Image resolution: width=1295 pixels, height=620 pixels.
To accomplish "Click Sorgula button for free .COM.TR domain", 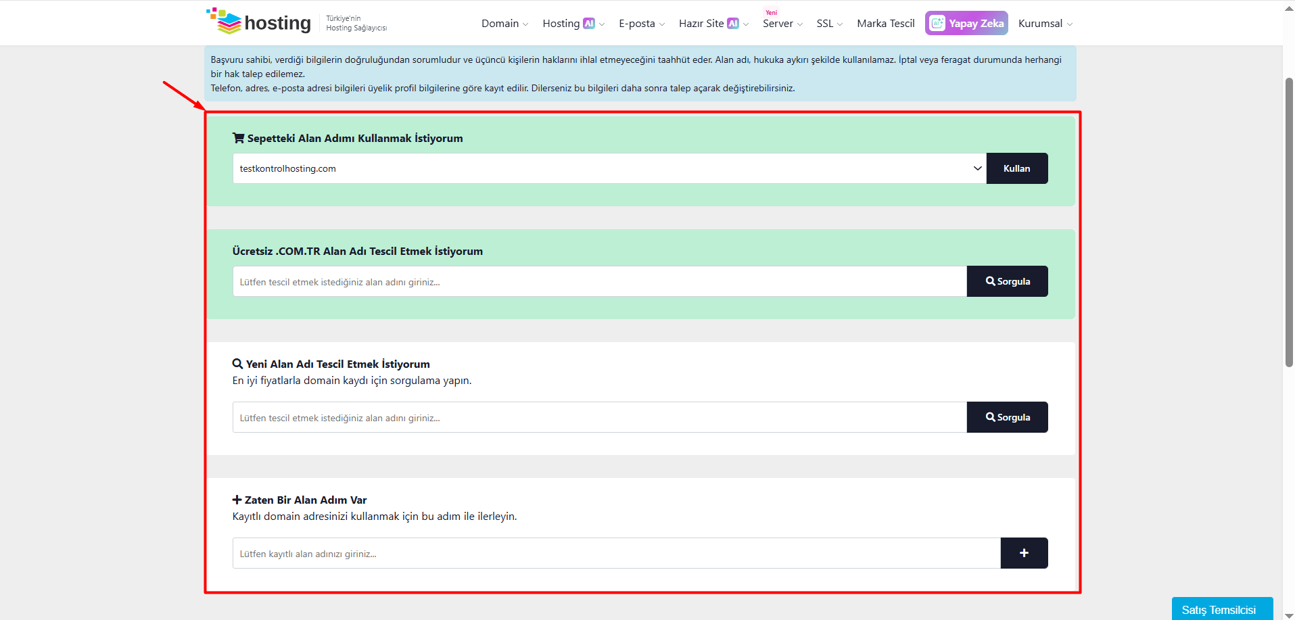I will click(1007, 281).
